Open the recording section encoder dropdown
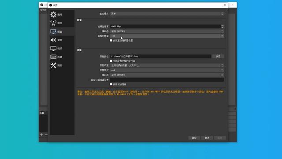Image resolution: width=282 pixels, height=159 pixels. [x=167, y=75]
